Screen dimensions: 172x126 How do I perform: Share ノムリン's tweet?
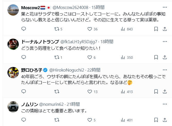point(165,120)
